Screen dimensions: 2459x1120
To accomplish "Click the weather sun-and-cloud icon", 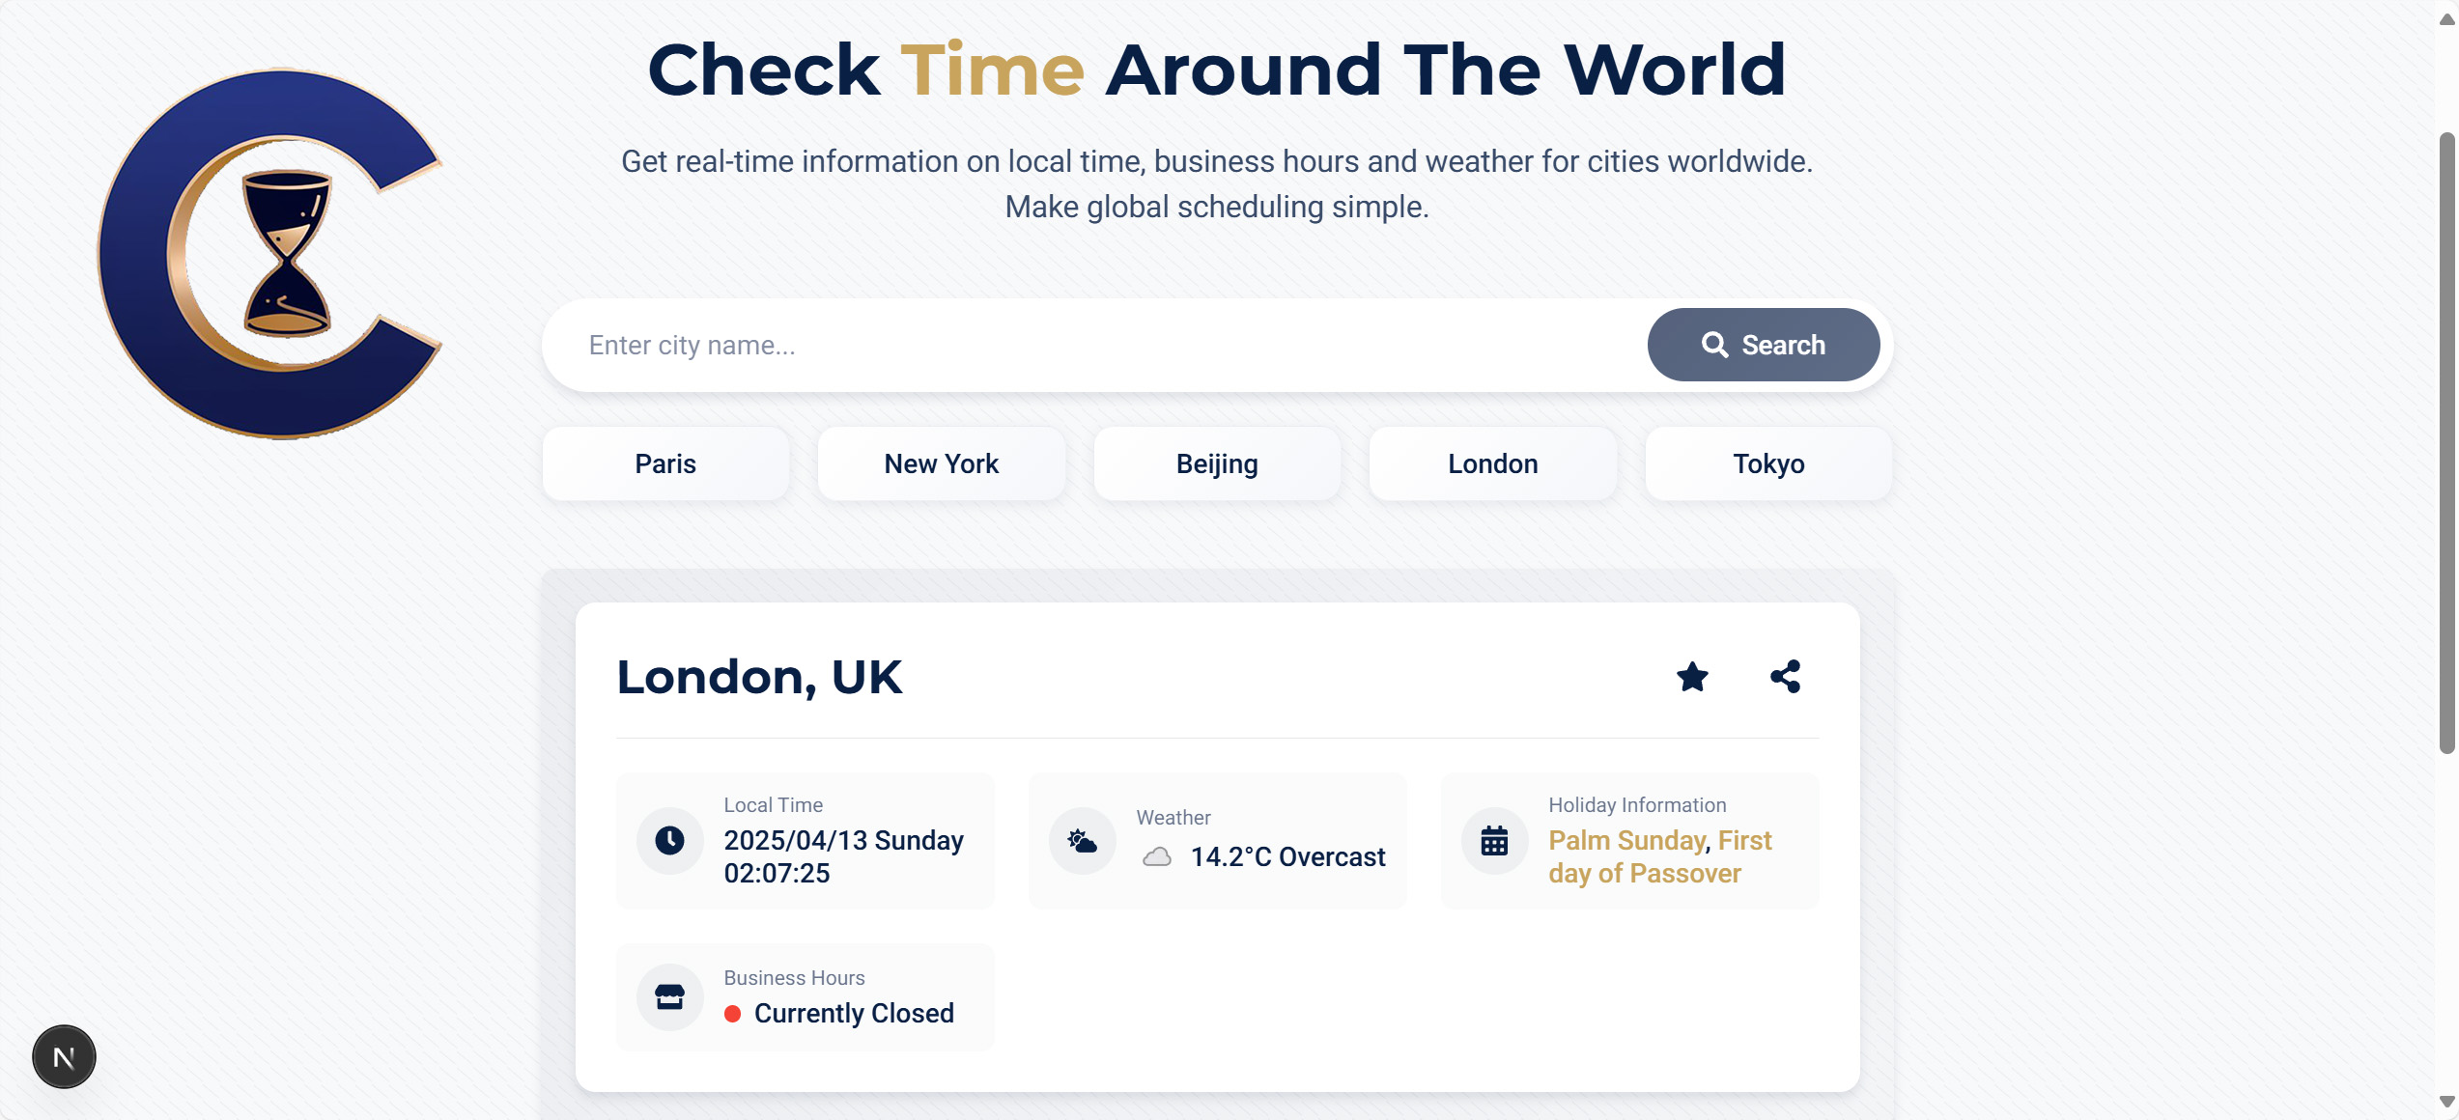I will 1082,840.
